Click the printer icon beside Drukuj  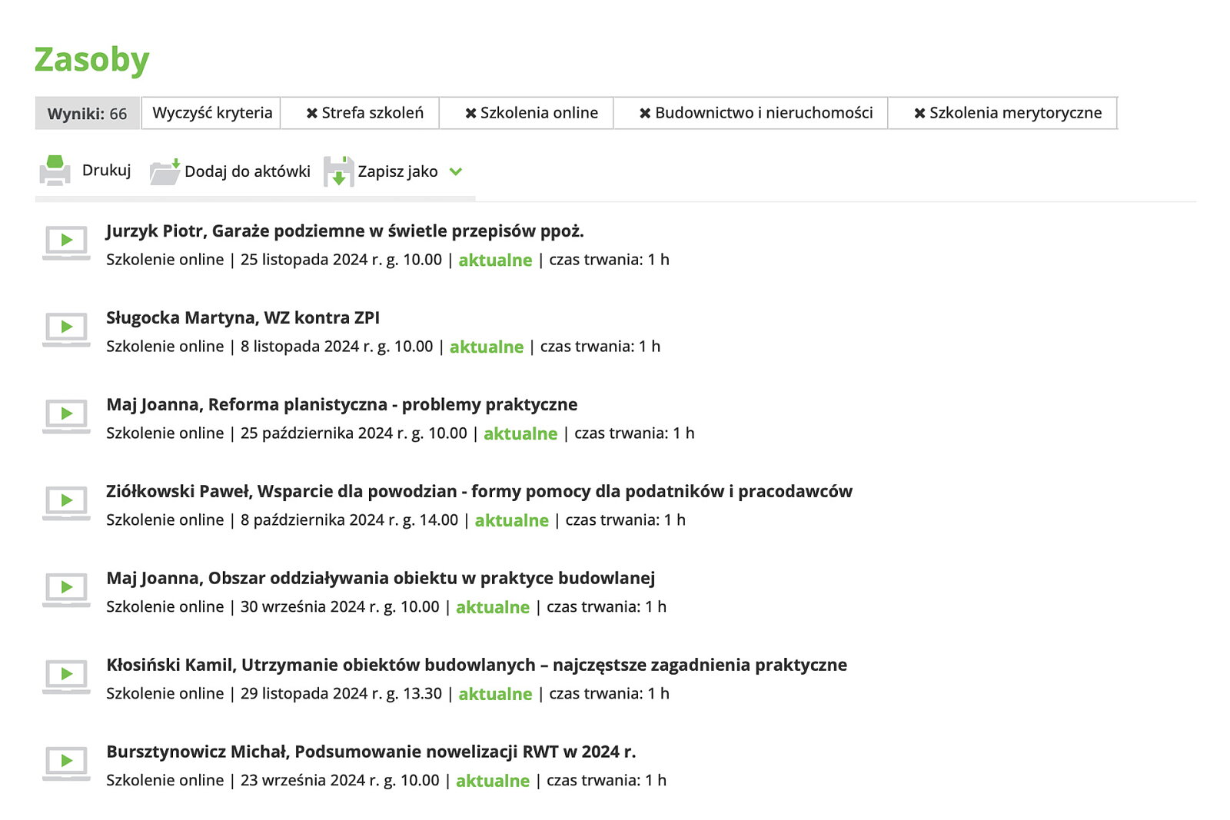55,171
